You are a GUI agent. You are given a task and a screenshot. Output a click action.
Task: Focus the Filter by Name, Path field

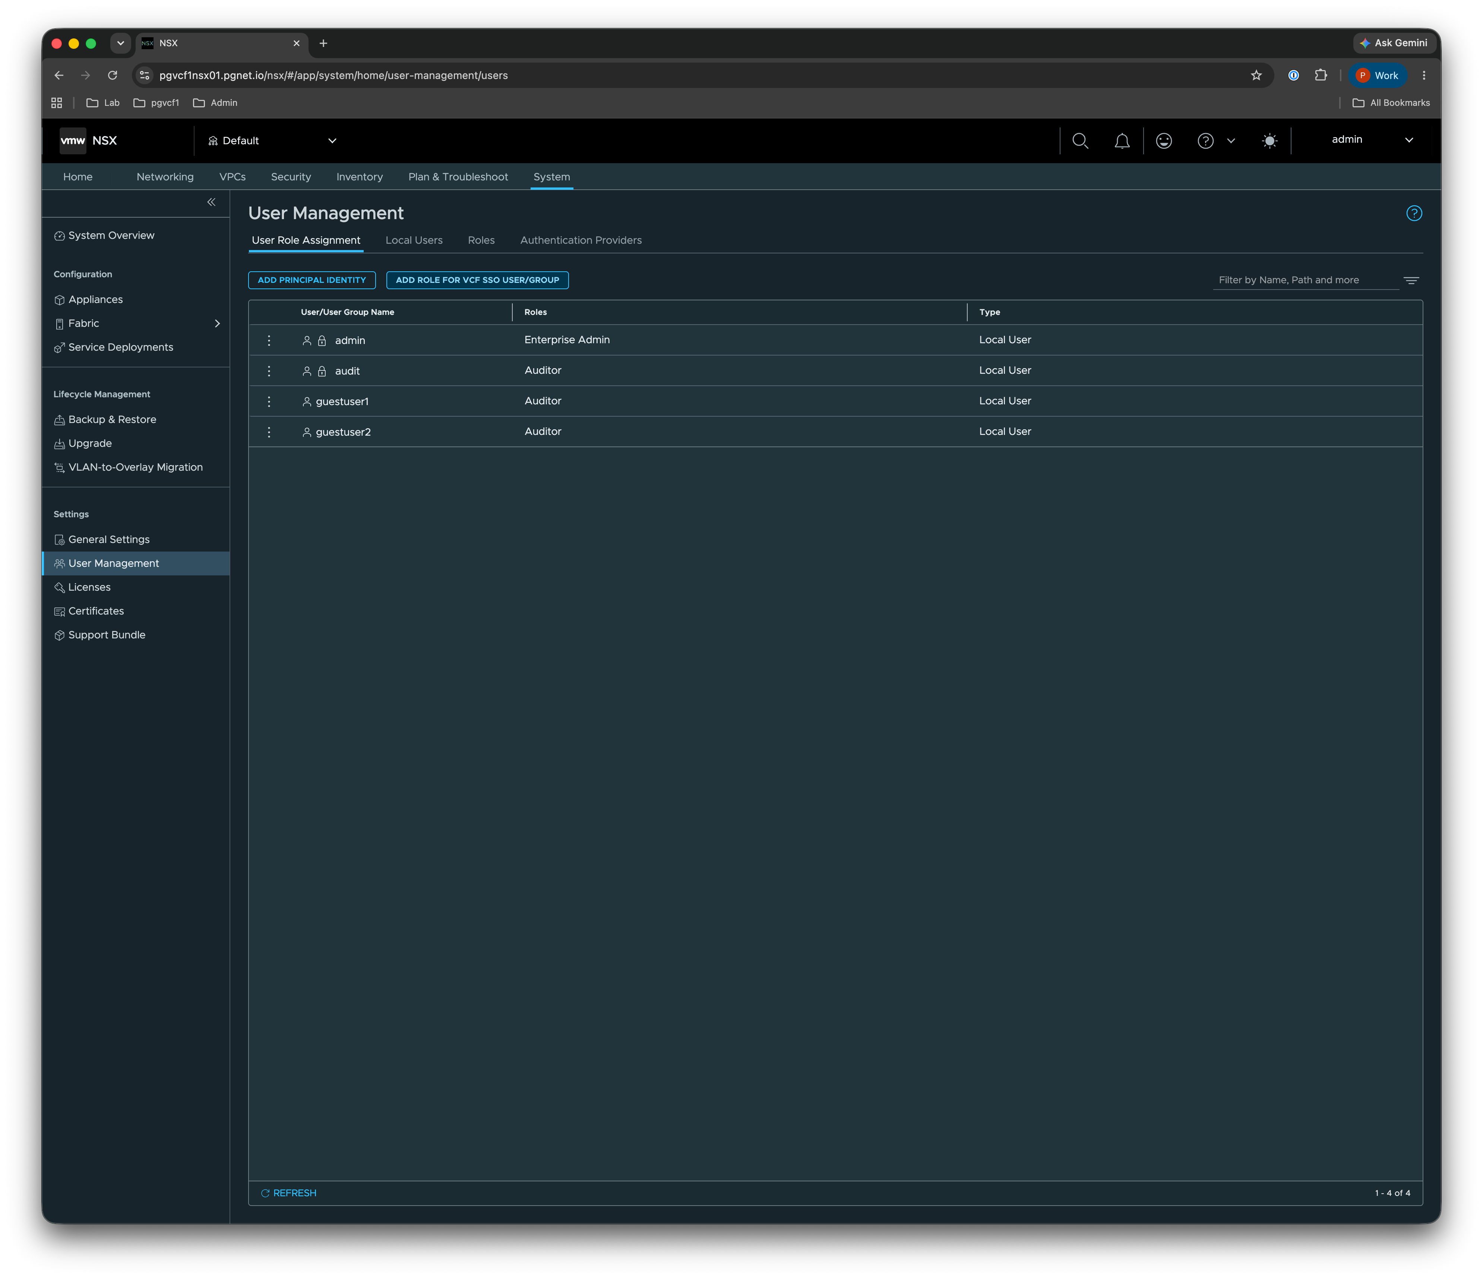(x=1306, y=281)
